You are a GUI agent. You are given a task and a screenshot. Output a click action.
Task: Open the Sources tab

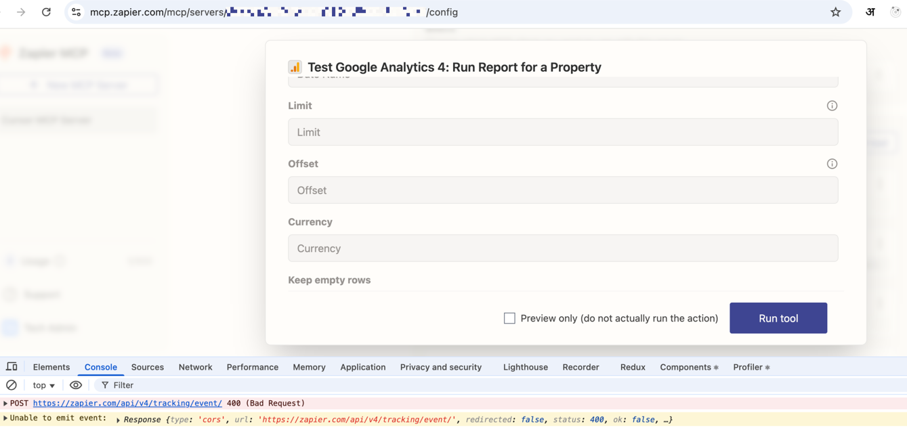[148, 367]
